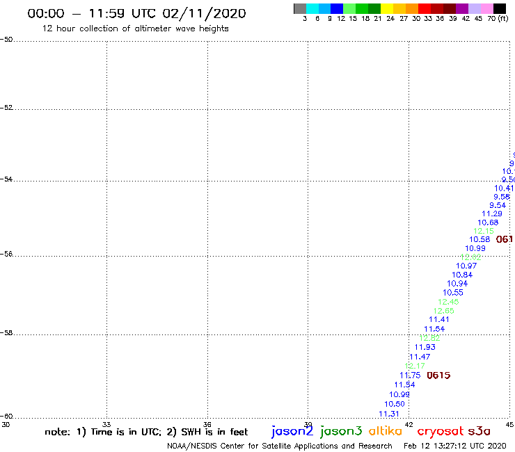
Task: Select the green wave height reading 12.17
Action: point(415,366)
